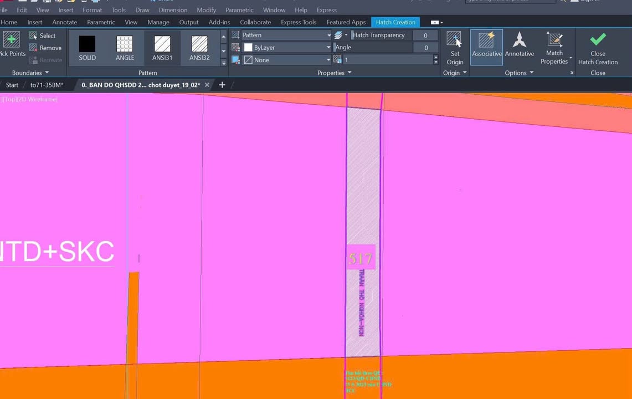
Task: Open Match Properties tool
Action: [554, 48]
